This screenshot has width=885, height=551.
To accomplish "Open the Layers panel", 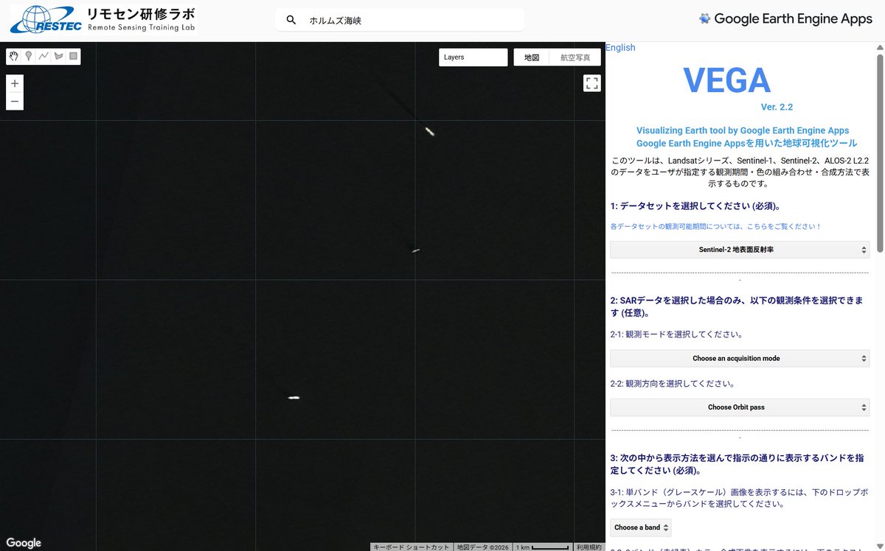I will click(473, 57).
